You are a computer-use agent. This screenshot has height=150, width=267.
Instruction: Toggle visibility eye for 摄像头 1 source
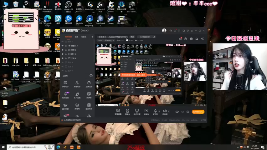point(62,46)
